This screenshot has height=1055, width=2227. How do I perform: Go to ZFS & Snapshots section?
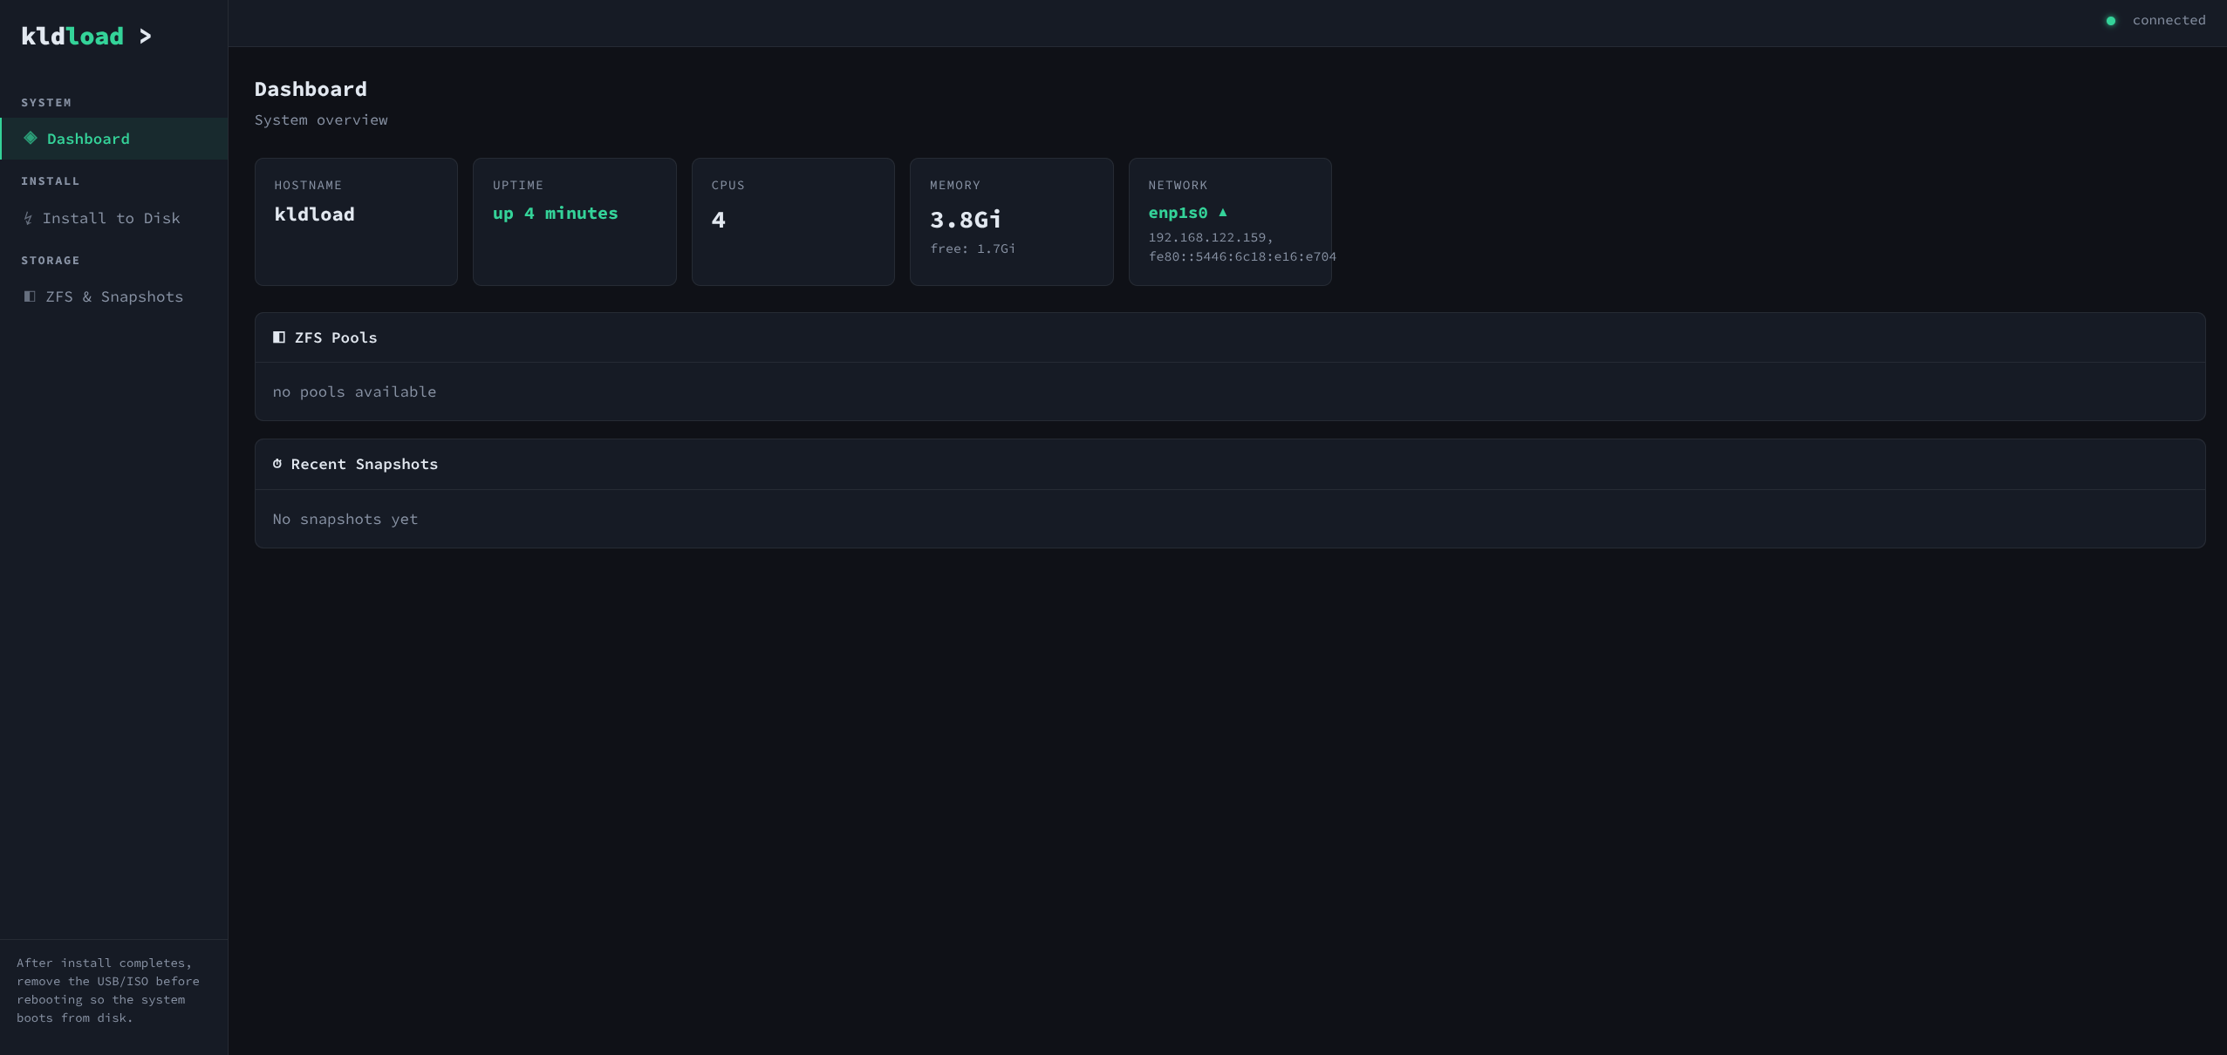114,296
